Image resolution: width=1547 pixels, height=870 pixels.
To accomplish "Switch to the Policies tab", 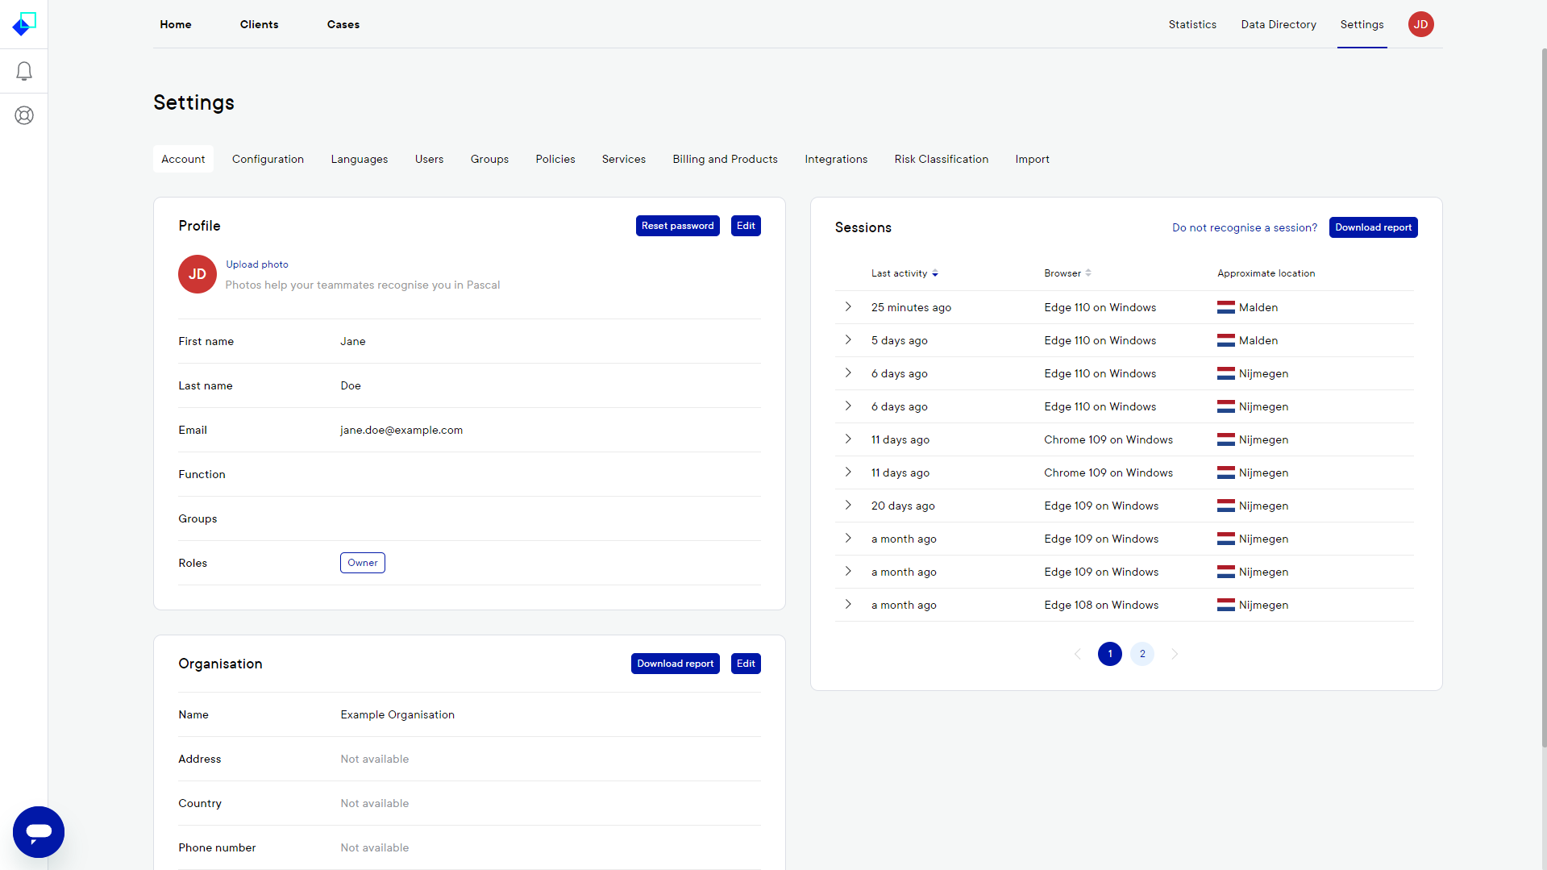I will [x=555, y=159].
